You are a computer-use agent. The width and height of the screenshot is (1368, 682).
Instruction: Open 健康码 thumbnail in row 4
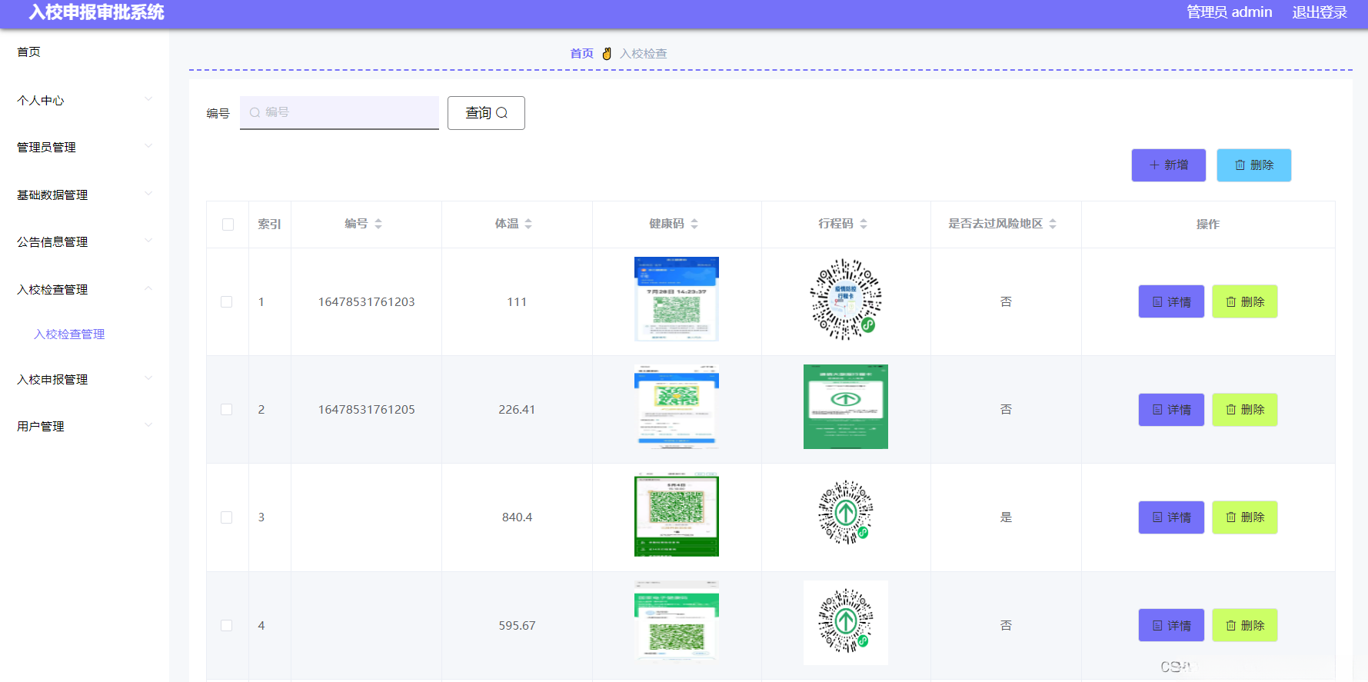click(x=677, y=623)
